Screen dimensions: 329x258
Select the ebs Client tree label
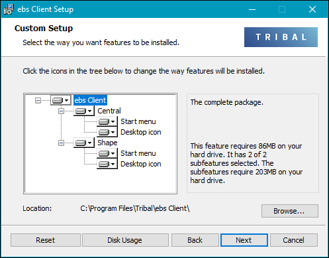click(x=90, y=100)
